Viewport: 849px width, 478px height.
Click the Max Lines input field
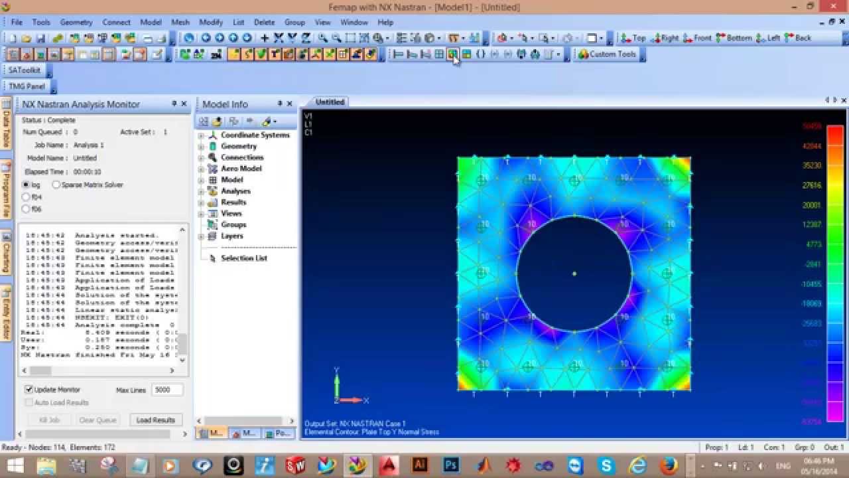pyautogui.click(x=167, y=390)
